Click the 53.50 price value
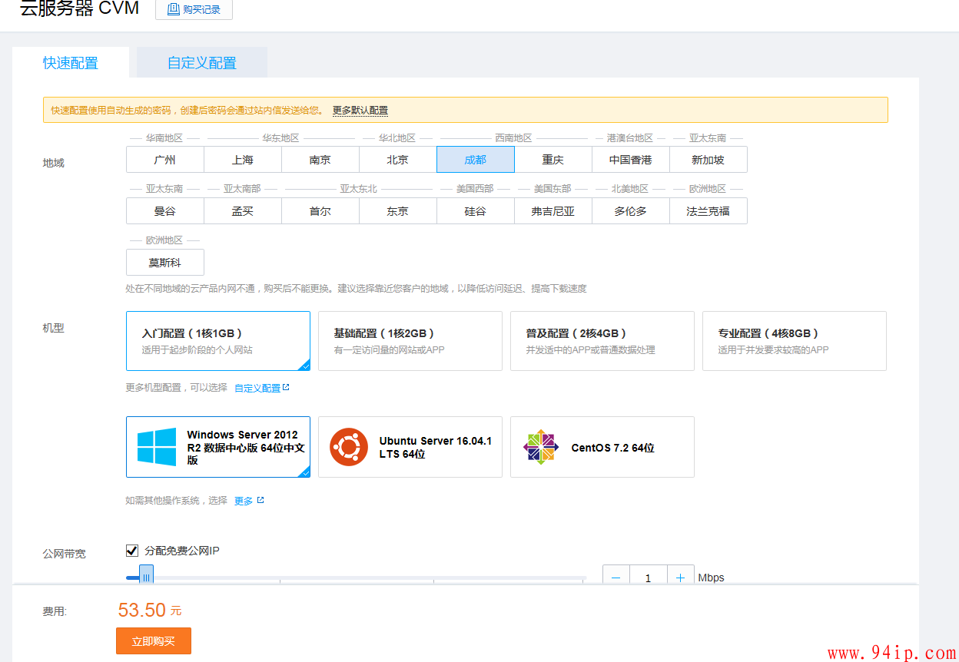This screenshot has height=662, width=959. (142, 611)
